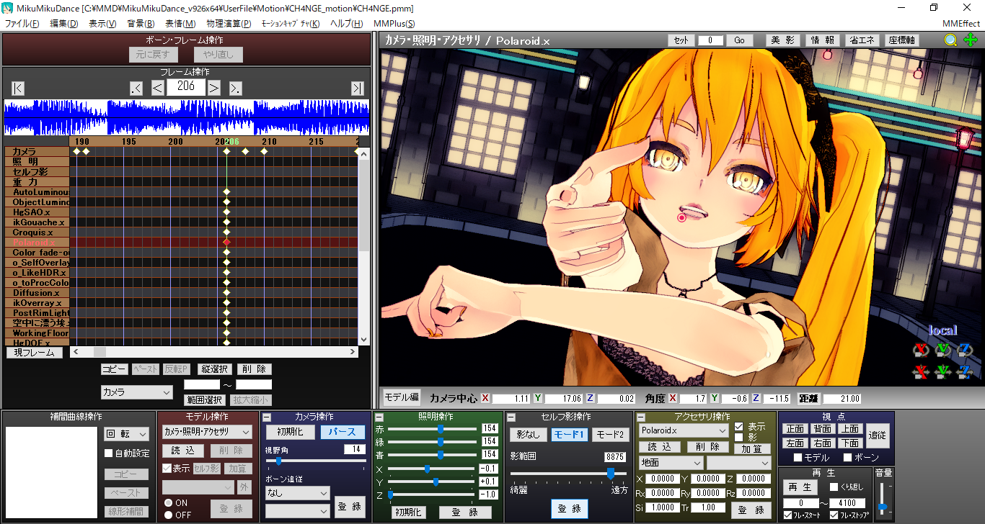Collapse the 照明操作 panel with minus icon

tap(379, 417)
